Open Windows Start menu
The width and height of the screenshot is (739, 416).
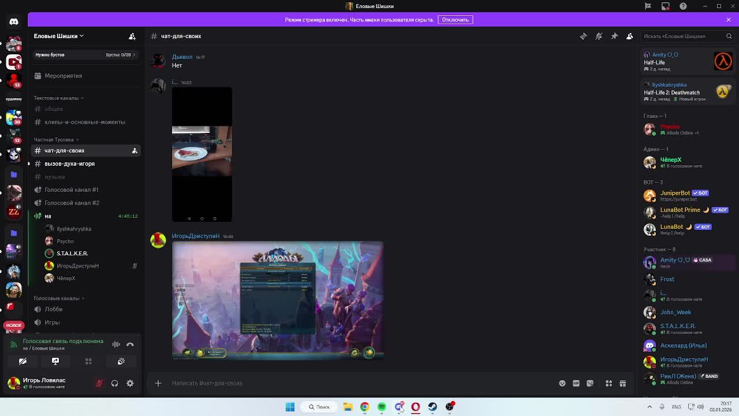290,407
